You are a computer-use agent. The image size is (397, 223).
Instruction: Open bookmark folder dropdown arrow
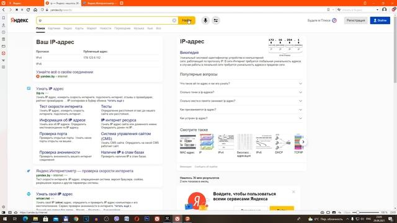[333, 10]
